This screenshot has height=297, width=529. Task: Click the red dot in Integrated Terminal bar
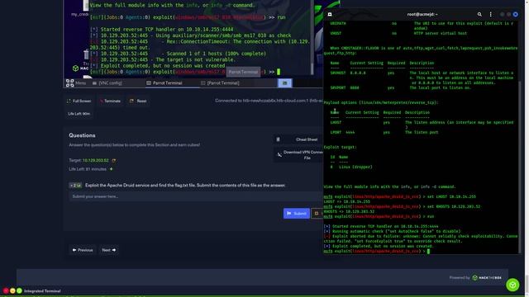pos(6,290)
